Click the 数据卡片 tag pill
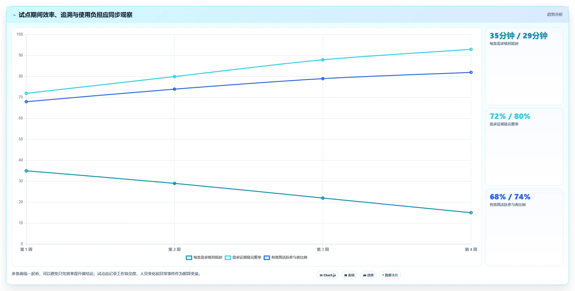This screenshot has width=575, height=291. 390,275
